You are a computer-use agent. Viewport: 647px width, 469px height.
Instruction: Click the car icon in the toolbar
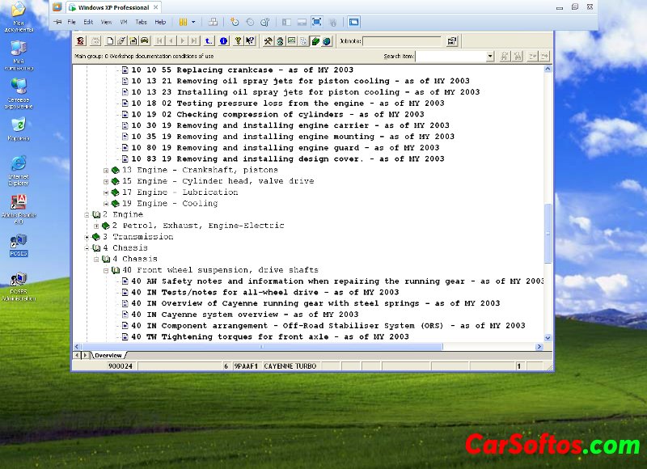tap(144, 40)
